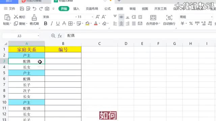216x121 pixels.
Task: Expand the Name Box dropdown arrow
Action: (x=38, y=36)
